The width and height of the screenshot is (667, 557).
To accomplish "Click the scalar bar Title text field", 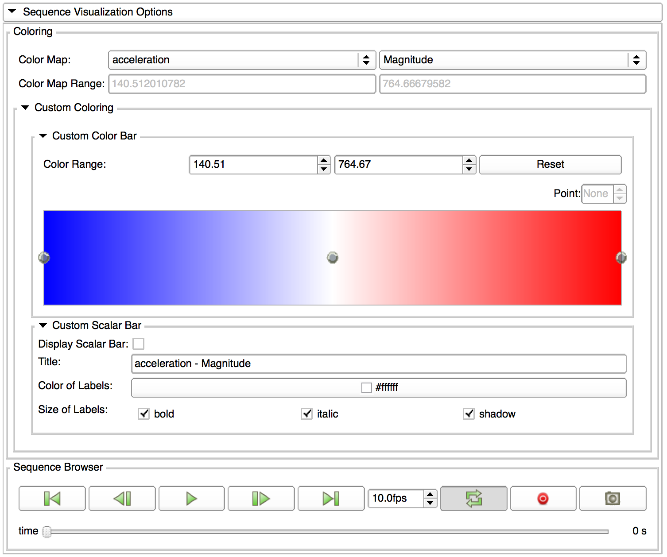I will coord(379,364).
